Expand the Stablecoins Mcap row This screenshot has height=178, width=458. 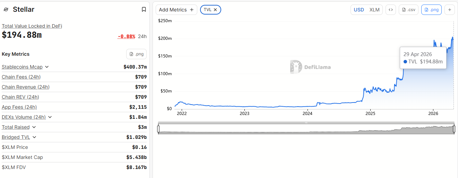point(47,67)
